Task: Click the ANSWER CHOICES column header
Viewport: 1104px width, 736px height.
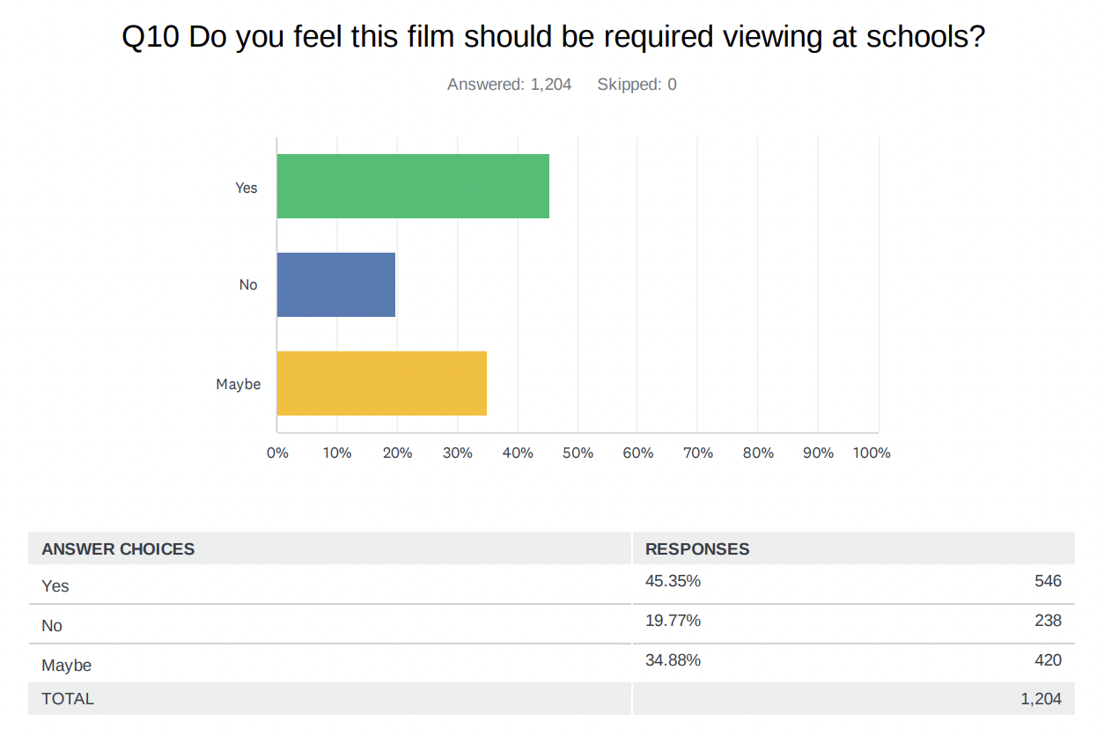Action: [118, 549]
